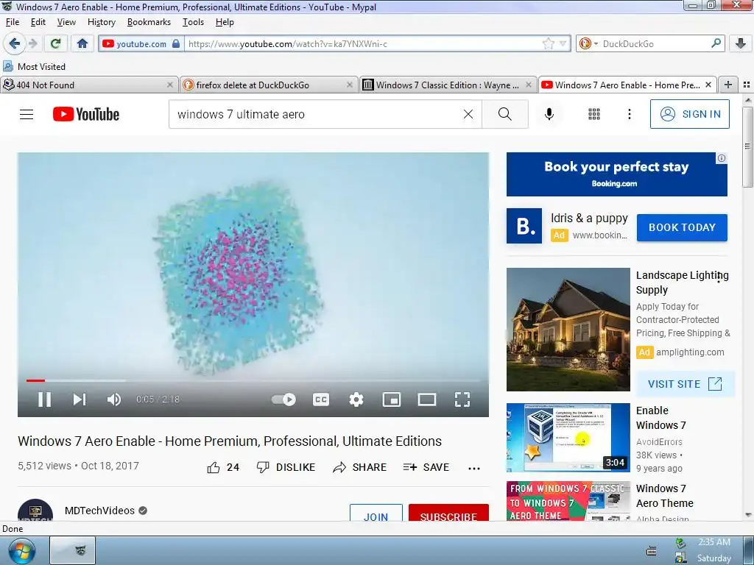This screenshot has width=754, height=565.
Task: Open the Enable Windows 7 video thumbnail
Action: (568, 438)
